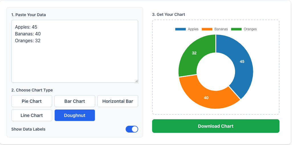Click the active Doughnut chart button
Screen dimensions: 292x145
pos(75,115)
